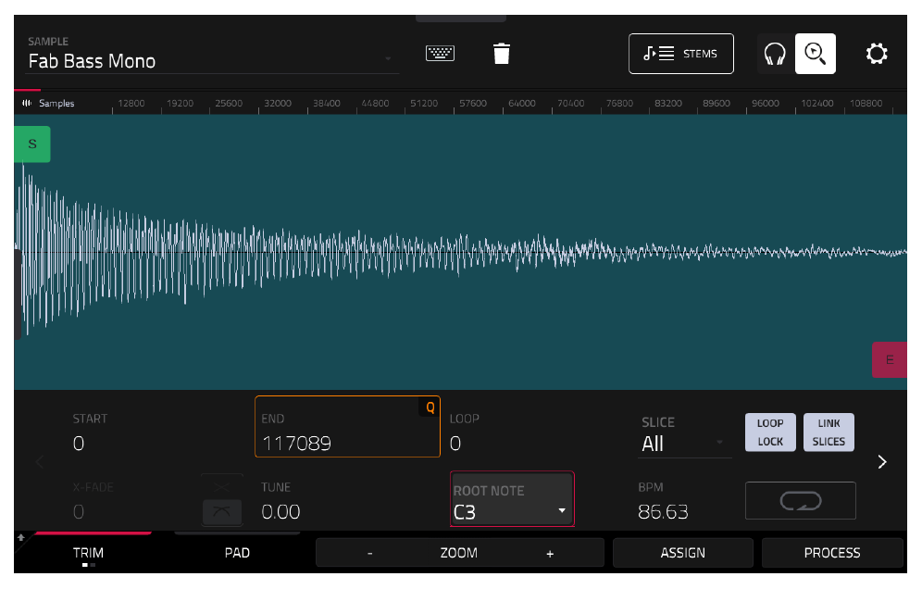Screen dimensions: 922x589
Task: Toggle headphone audition icon
Action: 775,54
